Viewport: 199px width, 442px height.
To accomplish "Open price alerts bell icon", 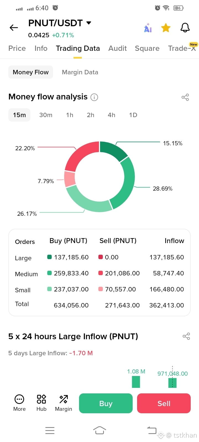I will [185, 28].
